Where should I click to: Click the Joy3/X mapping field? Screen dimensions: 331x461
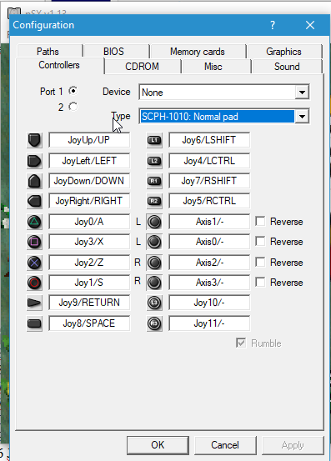coord(89,242)
